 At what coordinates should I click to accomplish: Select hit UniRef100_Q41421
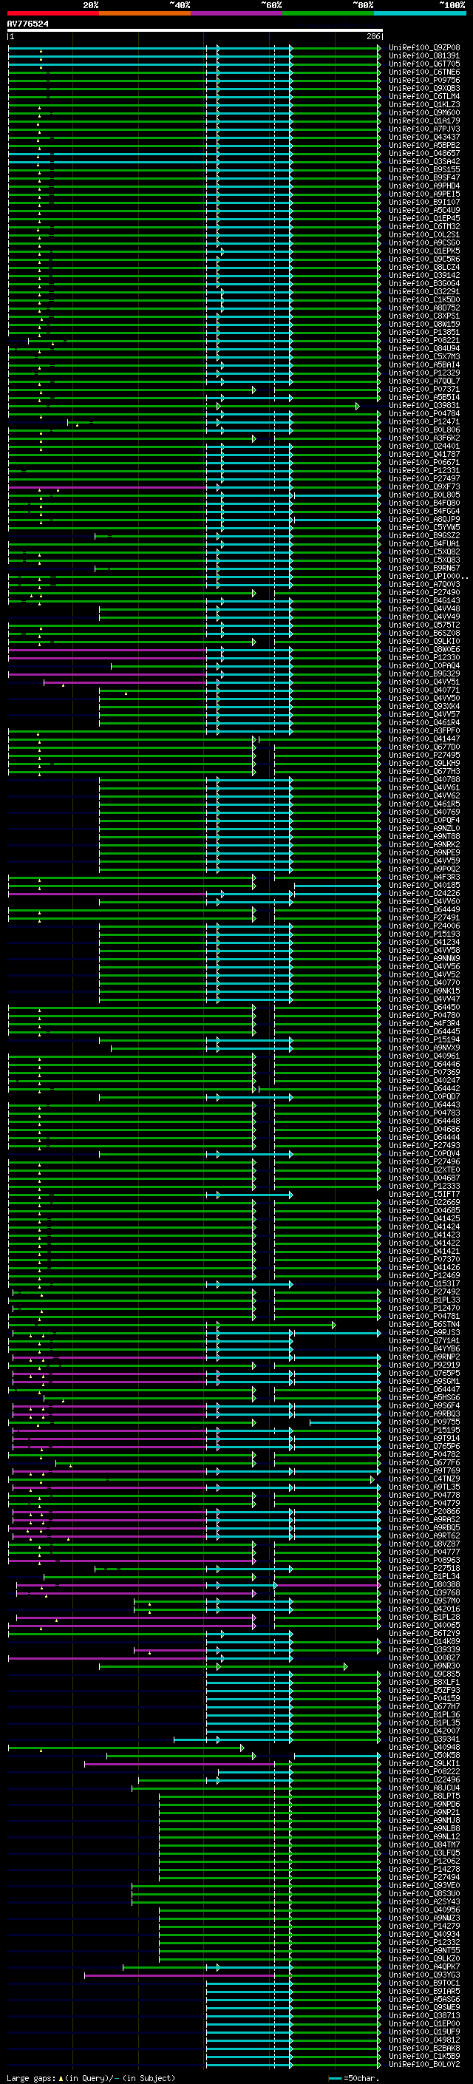tap(423, 1251)
